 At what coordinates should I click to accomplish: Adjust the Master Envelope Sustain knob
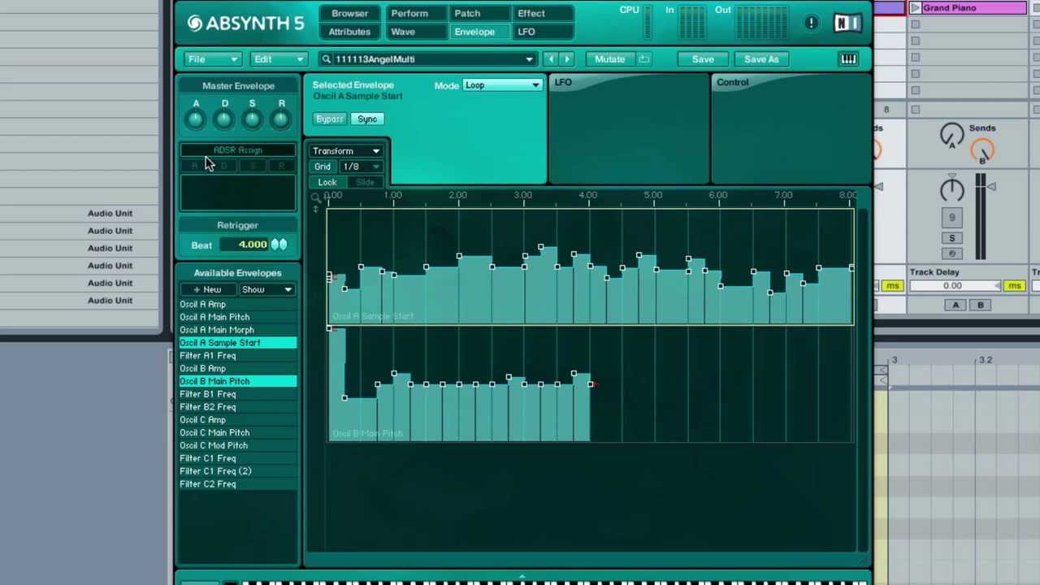pos(252,120)
